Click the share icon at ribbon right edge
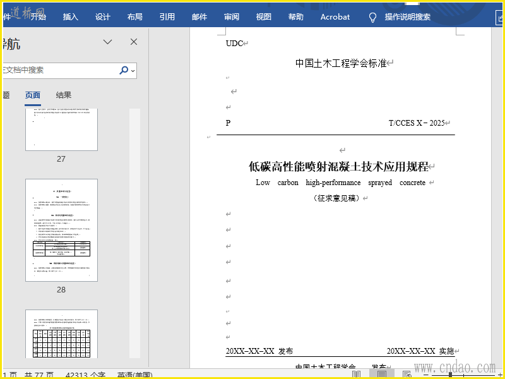Screen dimensions: 505x379 pos(500,18)
